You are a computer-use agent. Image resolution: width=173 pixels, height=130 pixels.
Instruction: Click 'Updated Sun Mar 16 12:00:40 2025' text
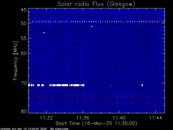tap(24, 129)
